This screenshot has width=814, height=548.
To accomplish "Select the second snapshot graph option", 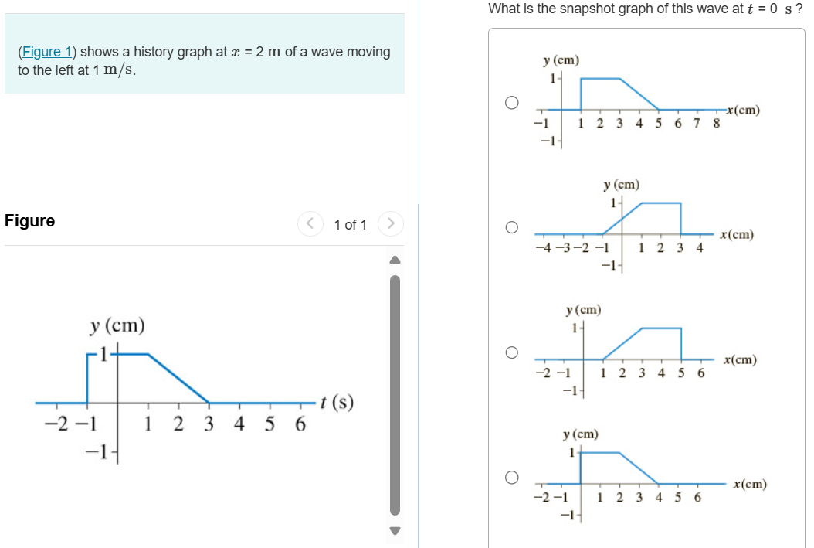I will [x=511, y=226].
